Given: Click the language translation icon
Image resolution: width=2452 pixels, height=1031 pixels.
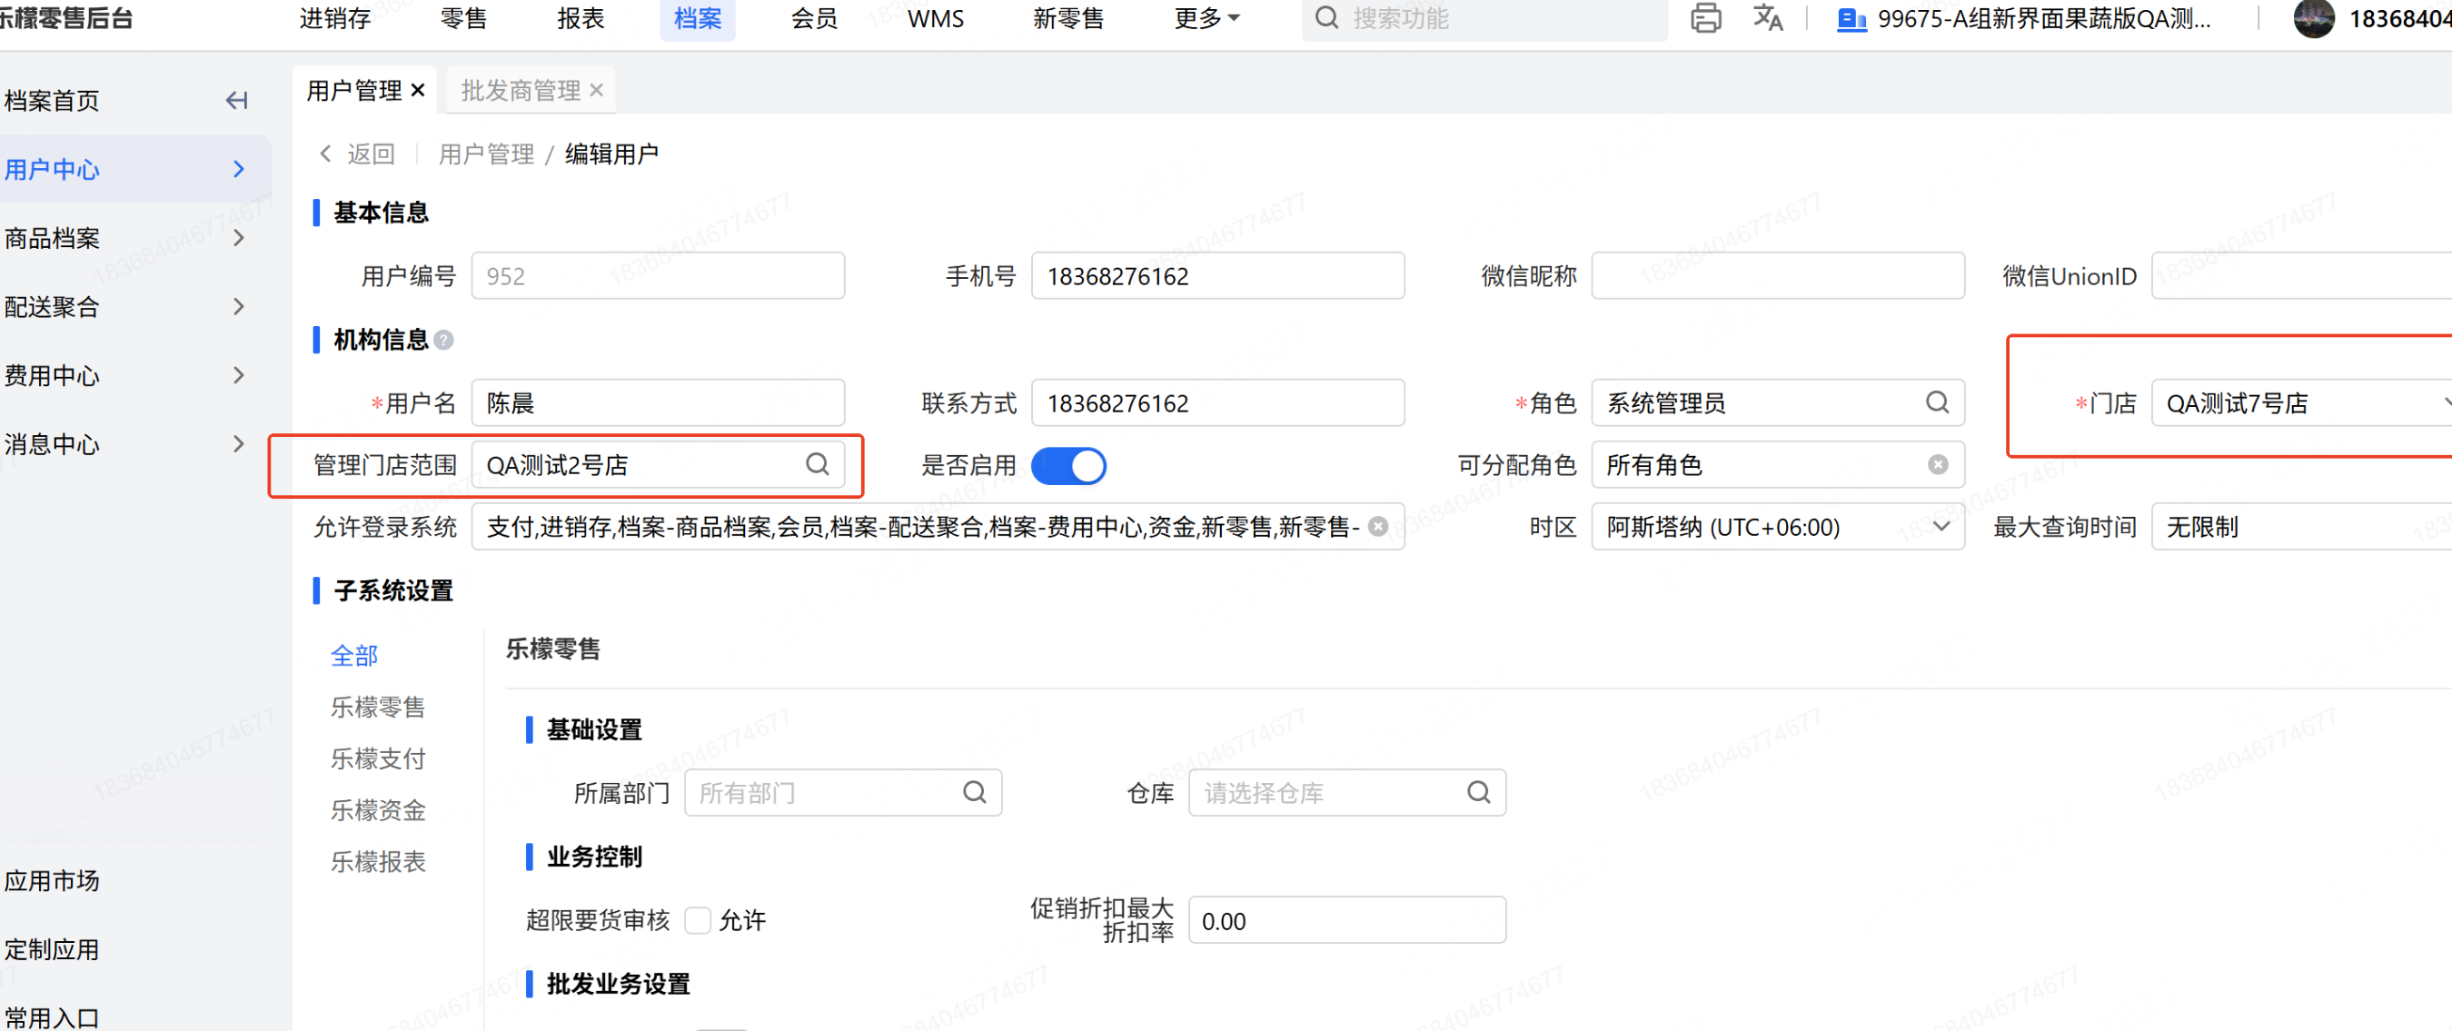Looking at the screenshot, I should (x=1768, y=18).
